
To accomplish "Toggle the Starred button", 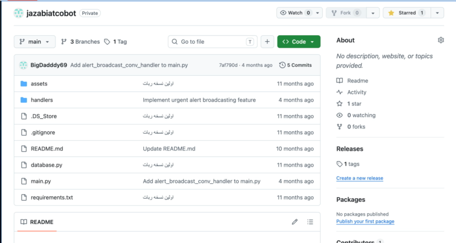I will 407,13.
